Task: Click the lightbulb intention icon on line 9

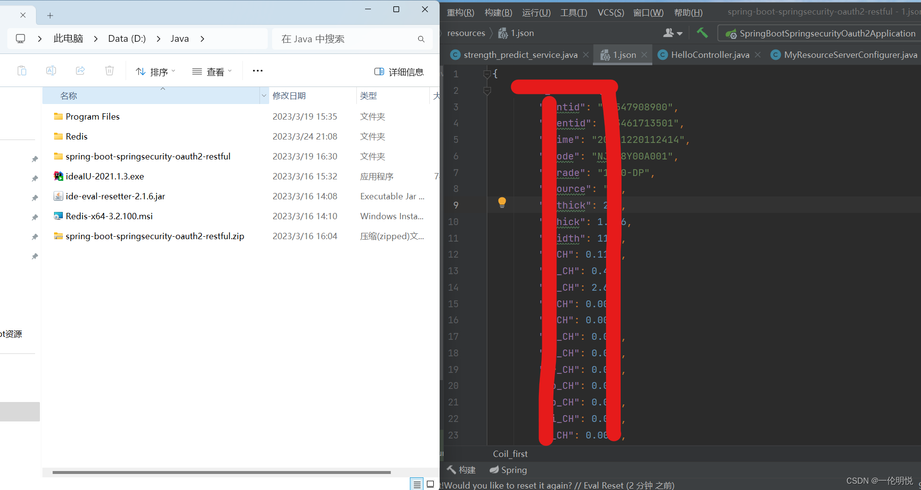Action: (502, 203)
